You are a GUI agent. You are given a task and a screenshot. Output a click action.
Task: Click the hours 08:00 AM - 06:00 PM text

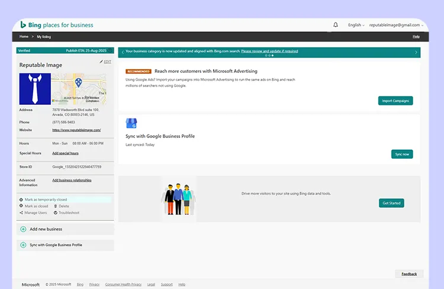(x=88, y=143)
